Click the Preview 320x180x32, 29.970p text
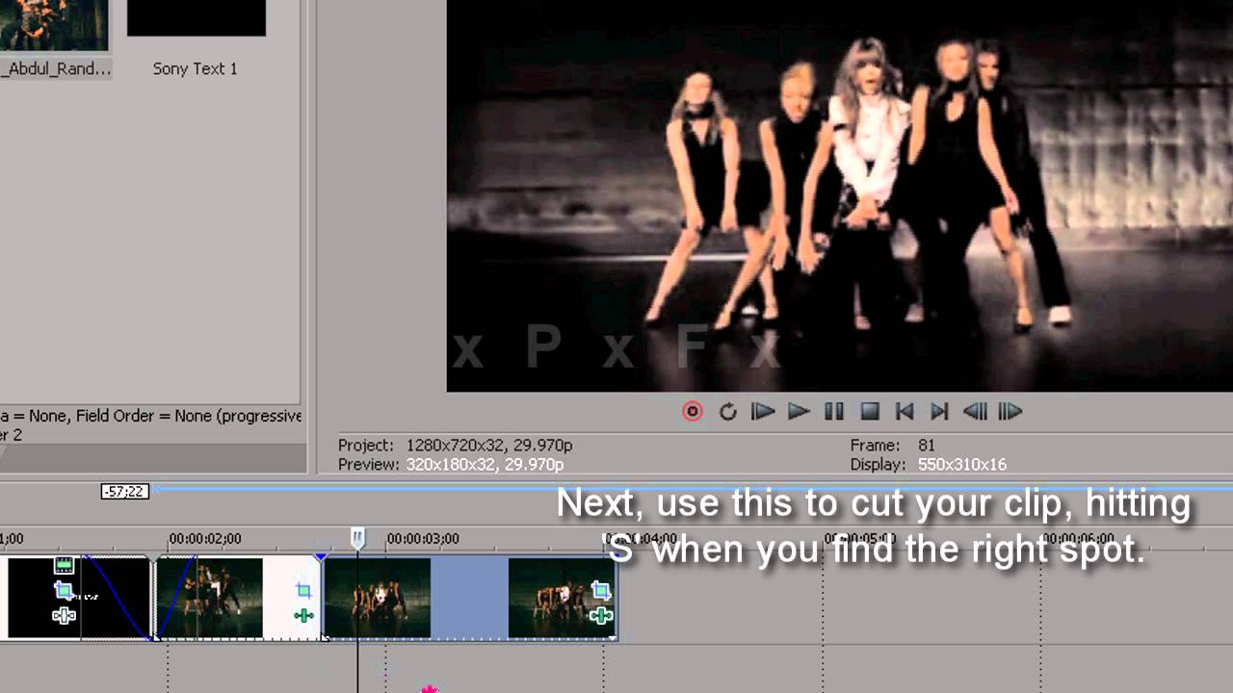The height and width of the screenshot is (693, 1233). click(x=451, y=465)
